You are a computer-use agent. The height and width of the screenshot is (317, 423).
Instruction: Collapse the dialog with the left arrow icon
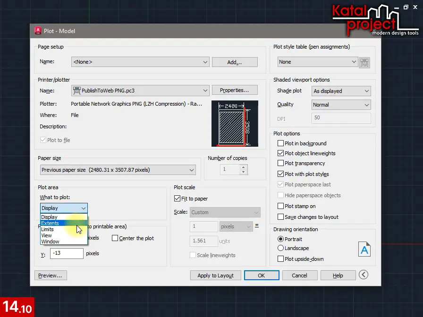(x=363, y=274)
